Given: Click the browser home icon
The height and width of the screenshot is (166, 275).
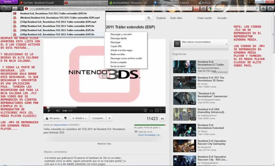Looking at the screenshot, I should pyautogui.click(x=263, y=9).
